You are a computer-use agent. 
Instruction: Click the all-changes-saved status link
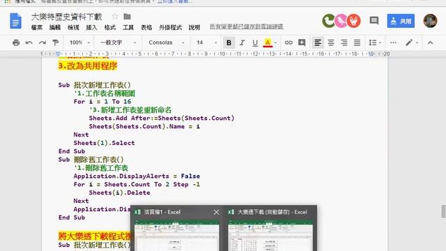tap(246, 26)
